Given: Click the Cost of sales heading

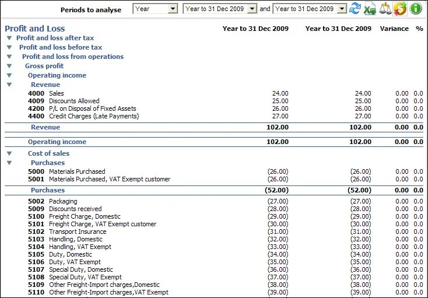Looking at the screenshot, I should coord(48,153).
